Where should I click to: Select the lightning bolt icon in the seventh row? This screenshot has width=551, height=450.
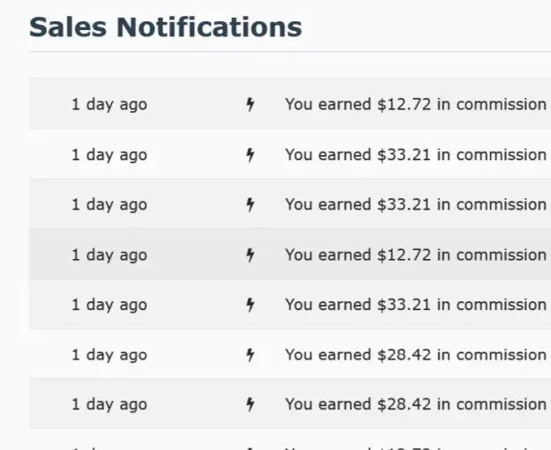pos(250,404)
